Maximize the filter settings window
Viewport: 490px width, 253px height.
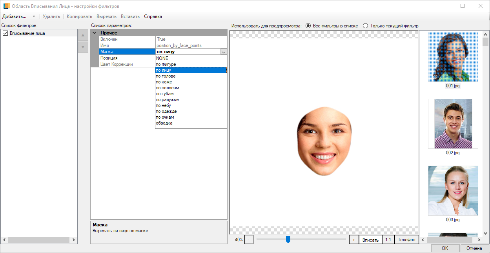pyautogui.click(x=463, y=6)
